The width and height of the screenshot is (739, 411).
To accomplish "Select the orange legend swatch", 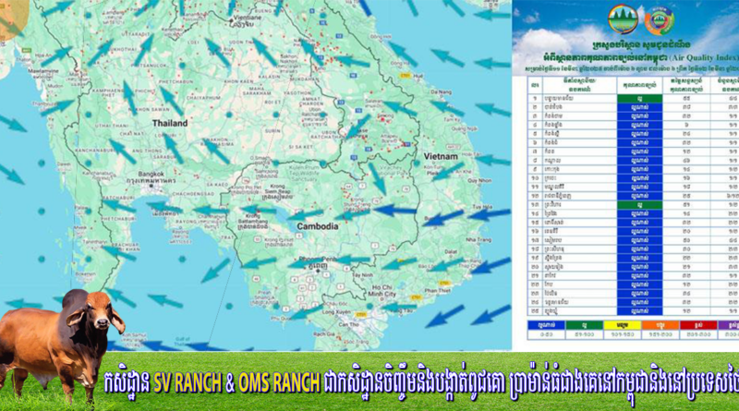I will [660, 325].
